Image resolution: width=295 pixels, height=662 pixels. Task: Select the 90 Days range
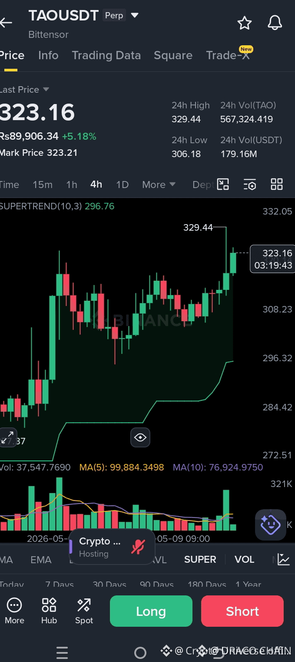[x=157, y=585]
